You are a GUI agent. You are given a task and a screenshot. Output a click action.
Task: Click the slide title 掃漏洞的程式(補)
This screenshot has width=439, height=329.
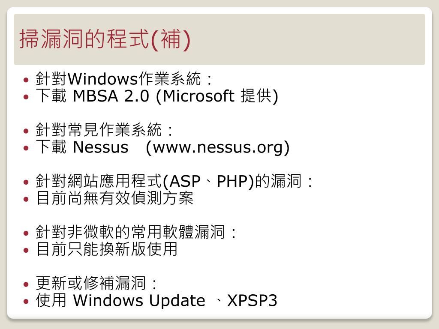pyautogui.click(x=105, y=39)
